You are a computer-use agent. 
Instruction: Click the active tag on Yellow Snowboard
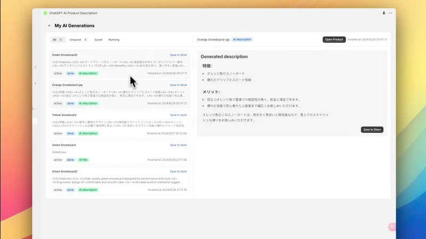58,134
